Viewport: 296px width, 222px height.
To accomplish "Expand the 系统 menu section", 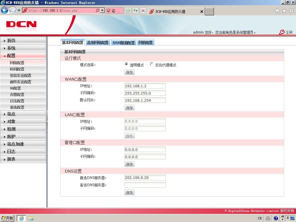I will pos(23,48).
